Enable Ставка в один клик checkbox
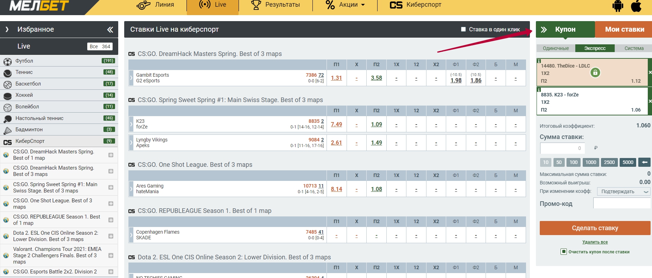The image size is (652, 278). pyautogui.click(x=463, y=29)
